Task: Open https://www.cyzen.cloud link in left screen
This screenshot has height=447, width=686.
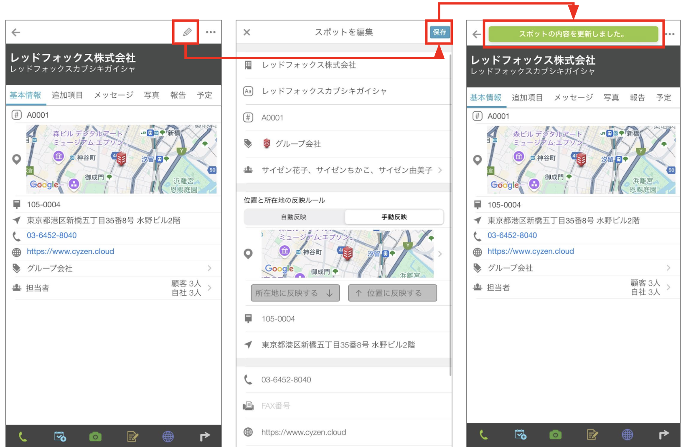Action: [70, 251]
